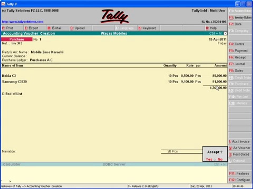Select F1 Inventory Buttons

tap(240, 18)
